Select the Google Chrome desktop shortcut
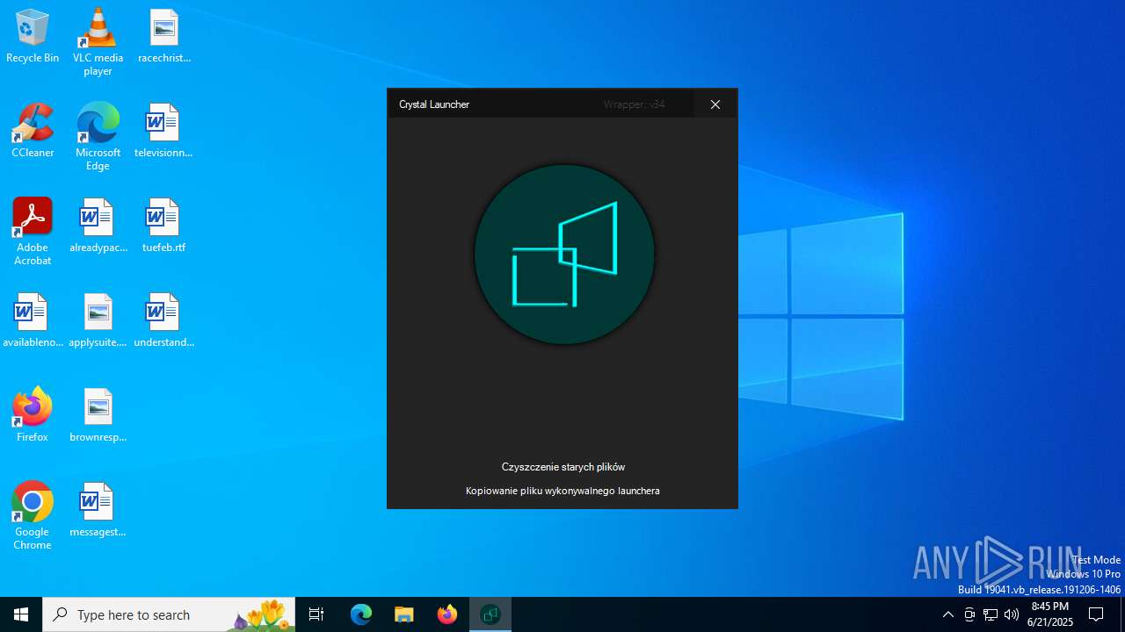Image resolution: width=1125 pixels, height=632 pixels. click(33, 516)
